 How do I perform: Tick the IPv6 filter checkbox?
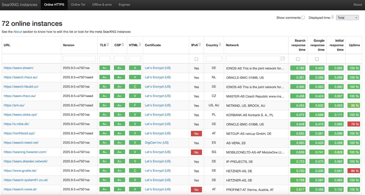click(x=196, y=59)
